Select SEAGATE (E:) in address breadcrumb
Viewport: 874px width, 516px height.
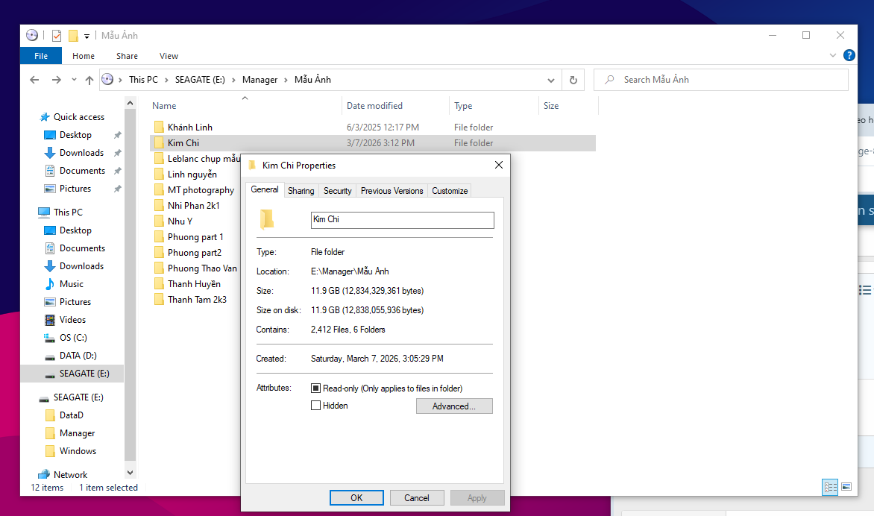[200, 80]
